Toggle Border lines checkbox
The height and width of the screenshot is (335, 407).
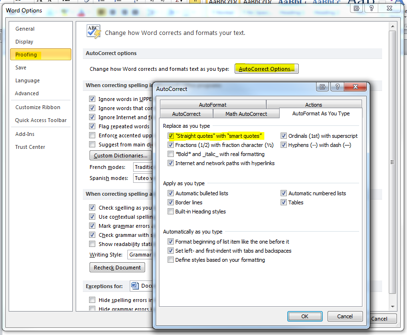170,202
